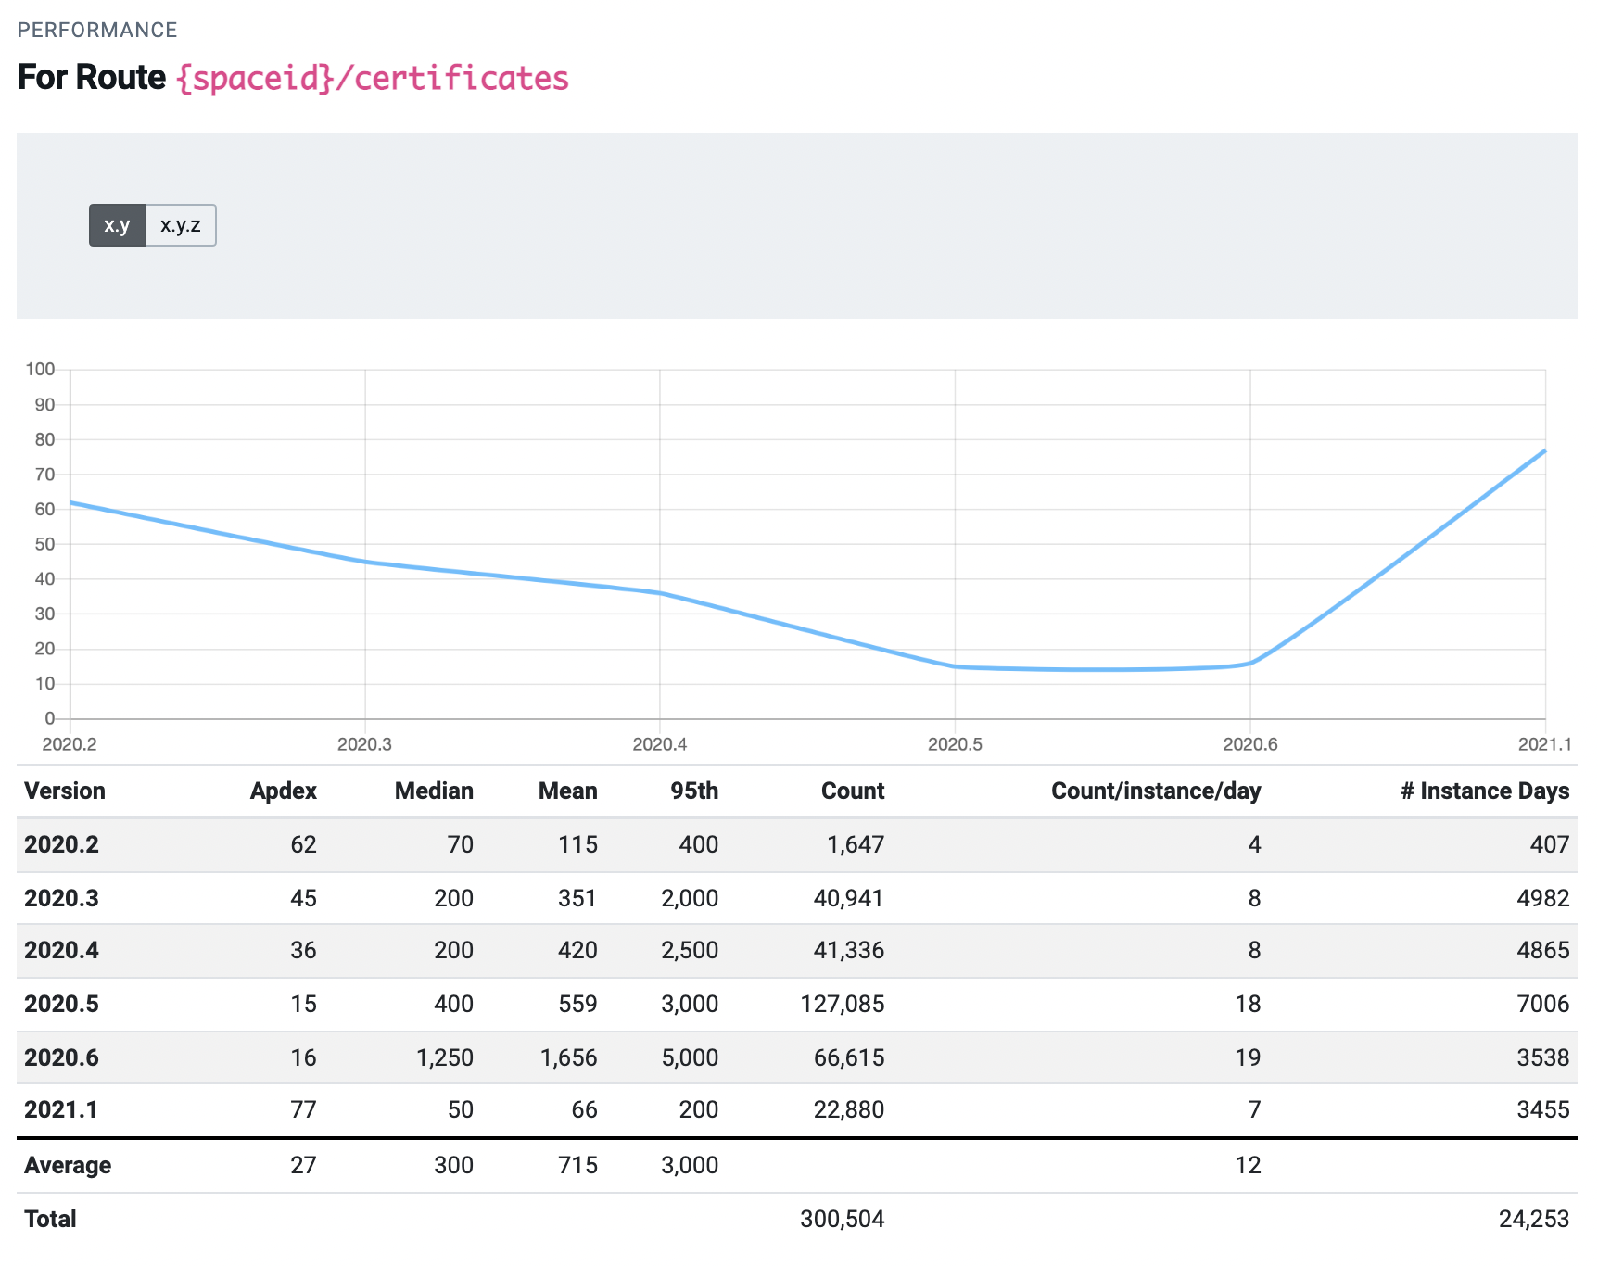Click the Count/instance/day column header
1598x1266 pixels.
(x=1155, y=791)
